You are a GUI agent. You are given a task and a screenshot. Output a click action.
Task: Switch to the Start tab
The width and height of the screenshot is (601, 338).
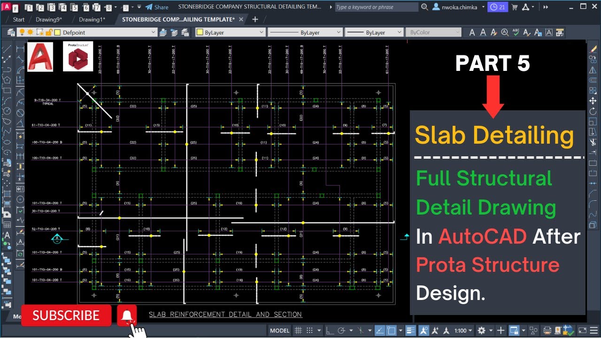tap(19, 19)
